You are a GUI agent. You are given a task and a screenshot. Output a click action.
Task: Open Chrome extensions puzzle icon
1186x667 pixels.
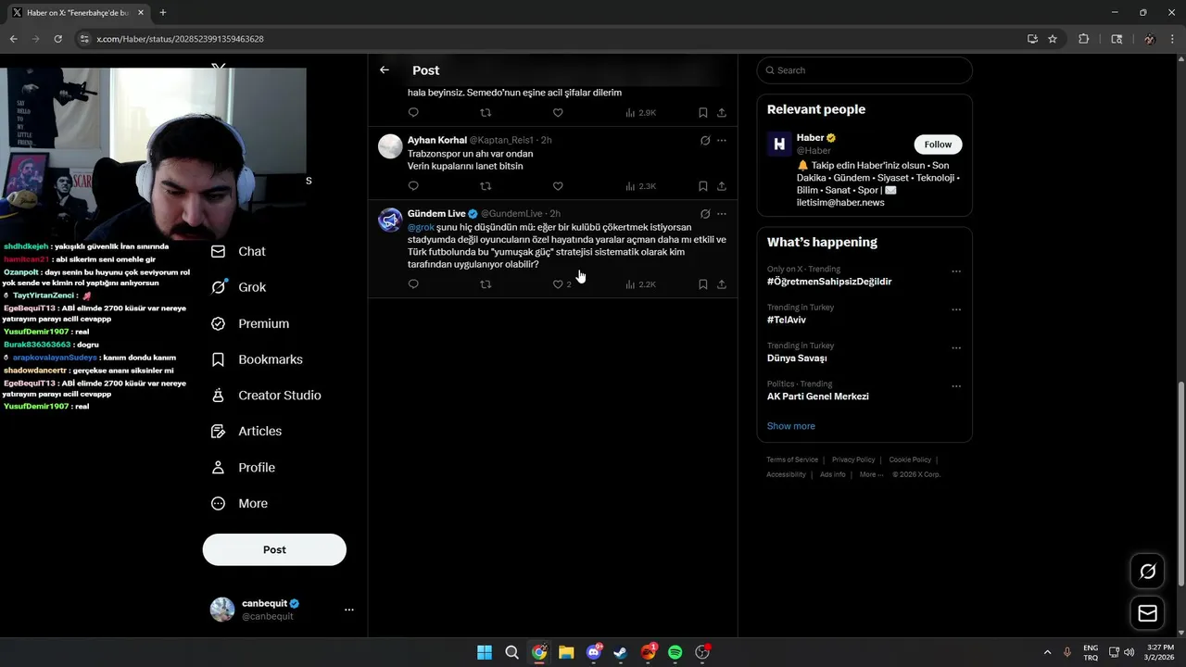1084,39
